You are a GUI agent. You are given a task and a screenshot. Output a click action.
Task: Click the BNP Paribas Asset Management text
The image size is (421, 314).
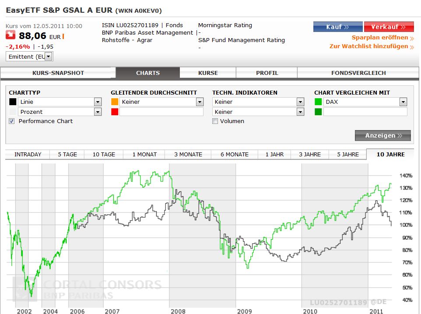coord(147,33)
